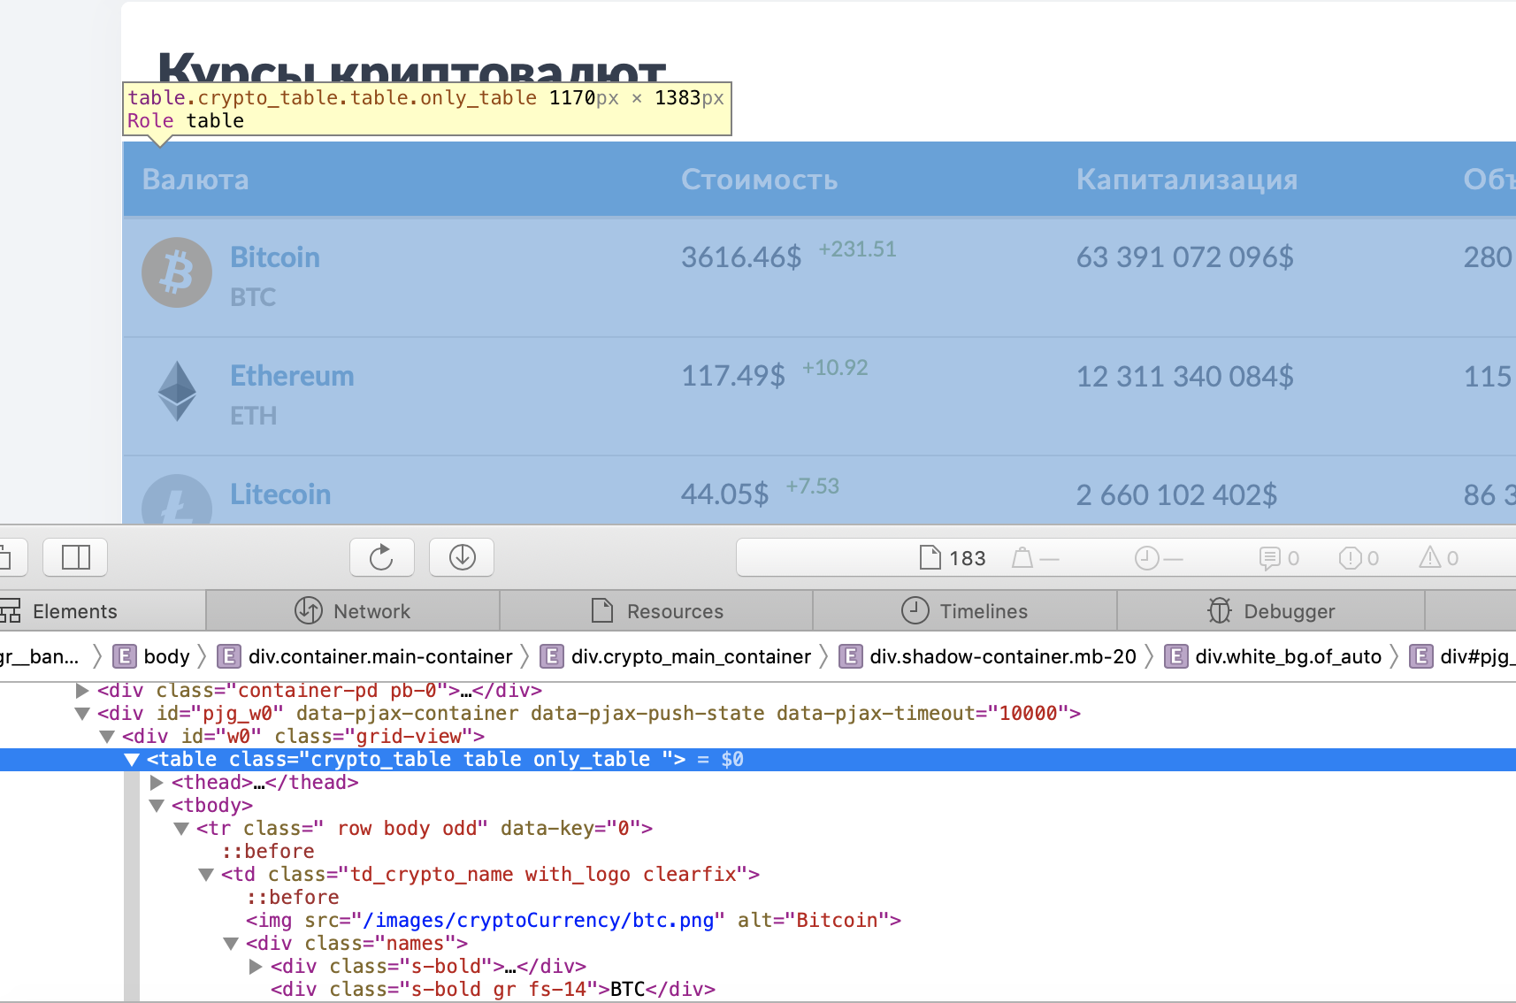Click the Капитализация column header
Image resolution: width=1516 pixels, height=1003 pixels.
(x=1187, y=180)
